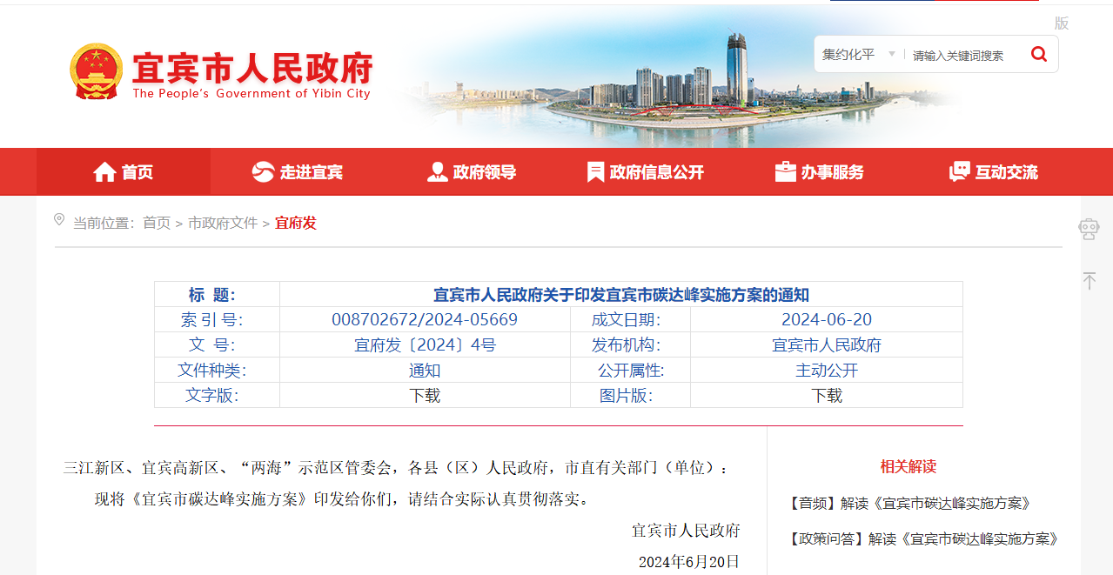Open the 【音频】解读 related reading link
The width and height of the screenshot is (1113, 575).
909,504
